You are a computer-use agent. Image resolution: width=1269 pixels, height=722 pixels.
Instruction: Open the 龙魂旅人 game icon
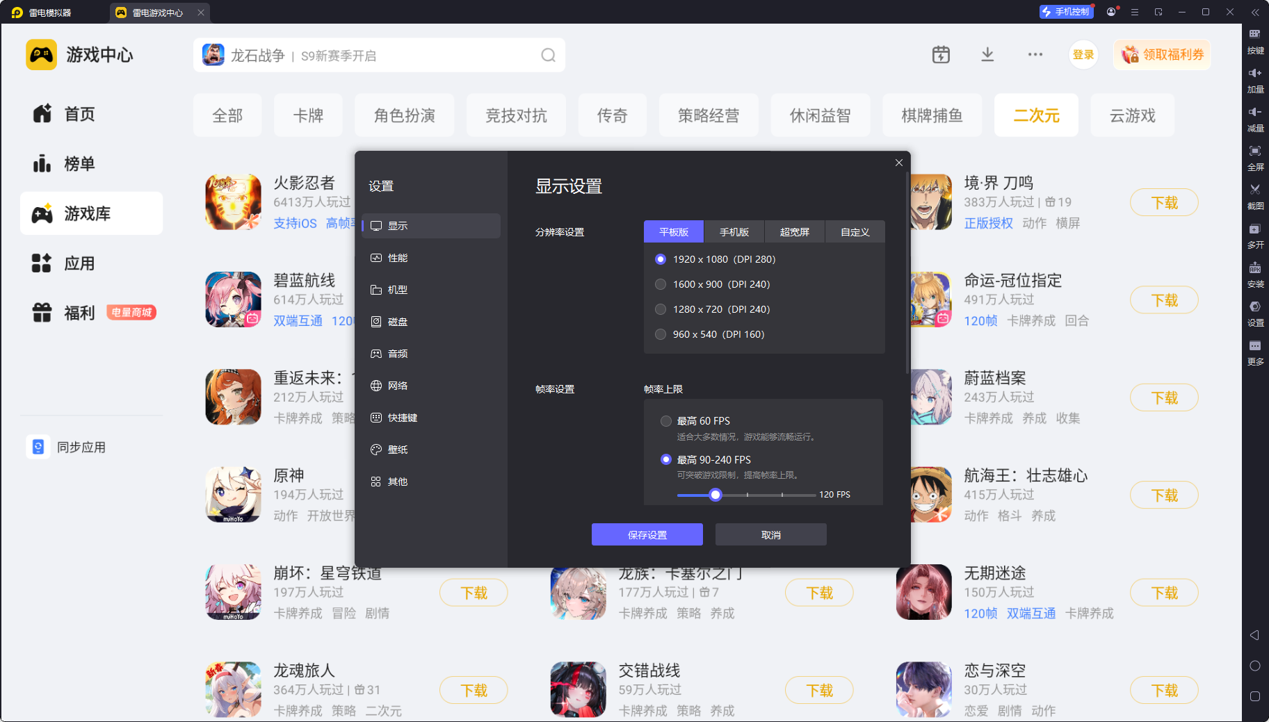233,689
